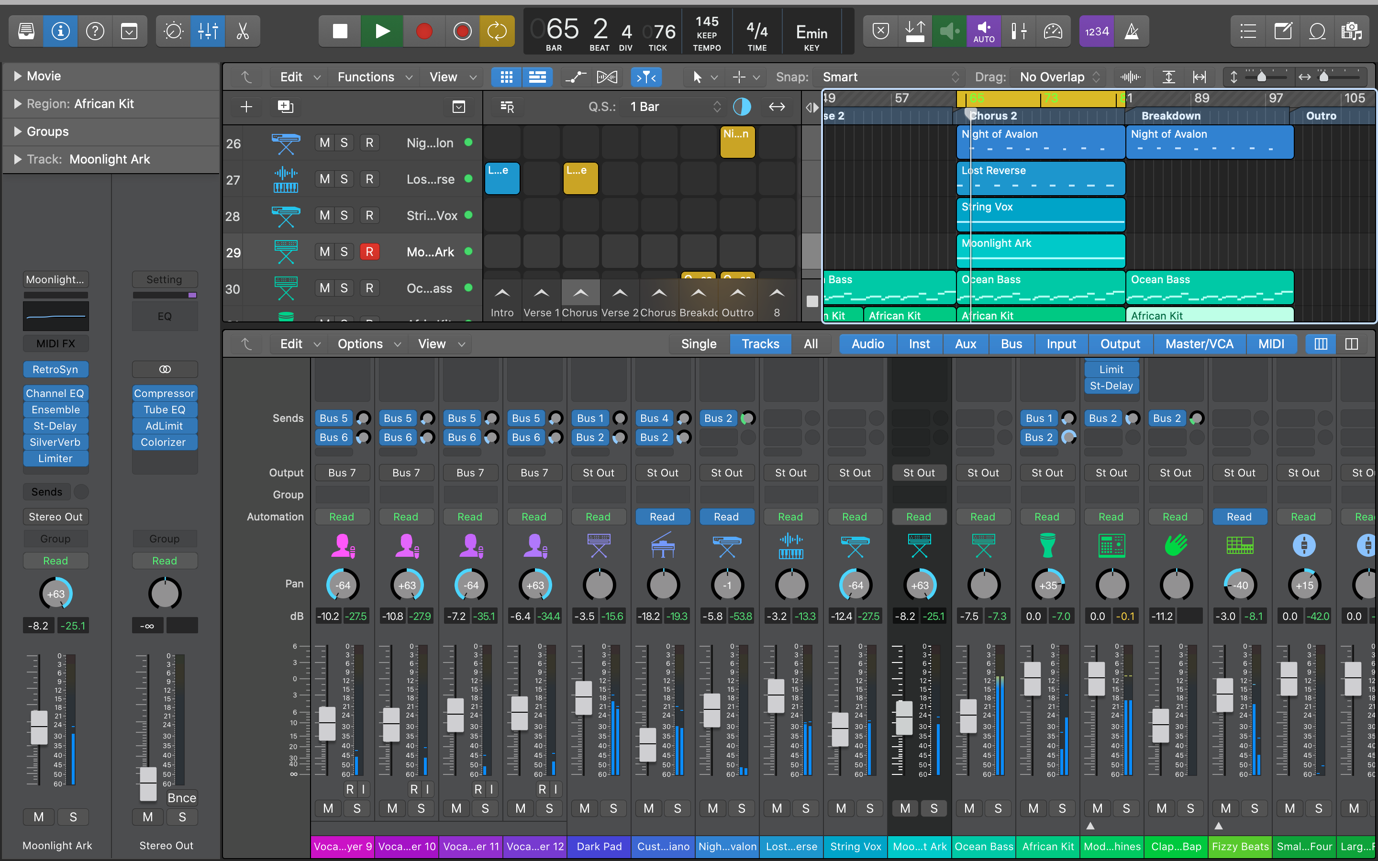Toggle the Cycle loop button
Image resolution: width=1378 pixels, height=861 pixels.
tap(497, 31)
